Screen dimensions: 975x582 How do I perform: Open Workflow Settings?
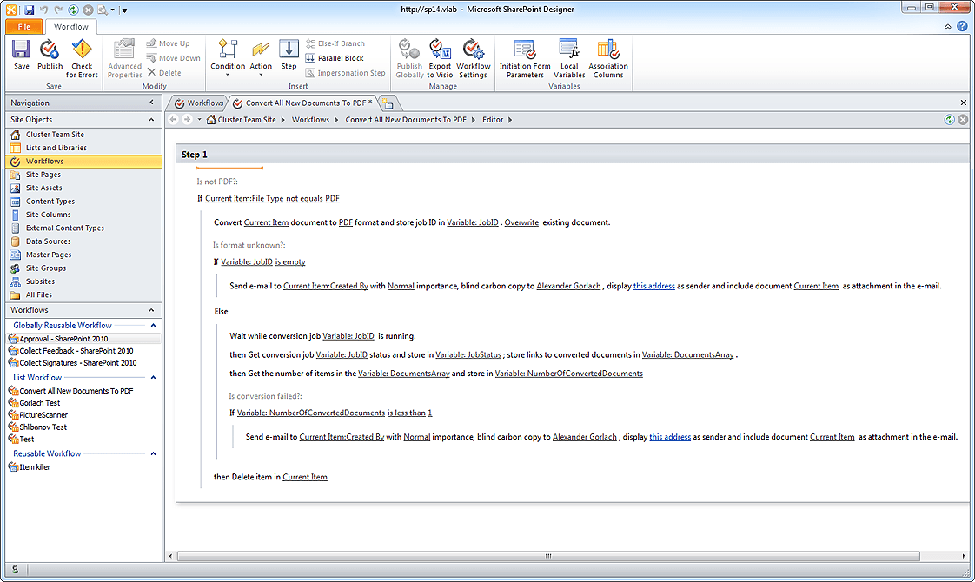click(474, 58)
